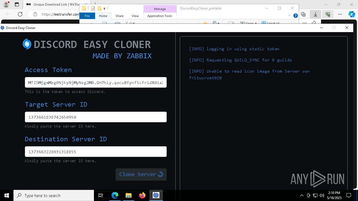Click the New Folder icon in Explorer title bar
The height and width of the screenshot is (201, 358).
coord(99,8)
